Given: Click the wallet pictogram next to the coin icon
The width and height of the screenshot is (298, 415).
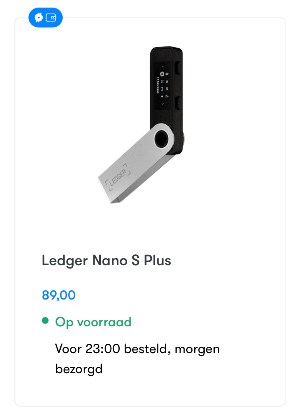Looking at the screenshot, I should pos(52,18).
